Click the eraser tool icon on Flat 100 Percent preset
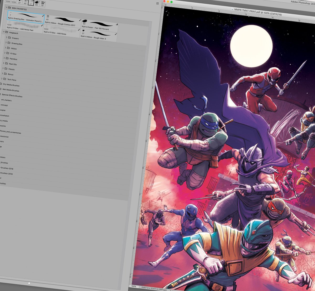 (117, 24)
